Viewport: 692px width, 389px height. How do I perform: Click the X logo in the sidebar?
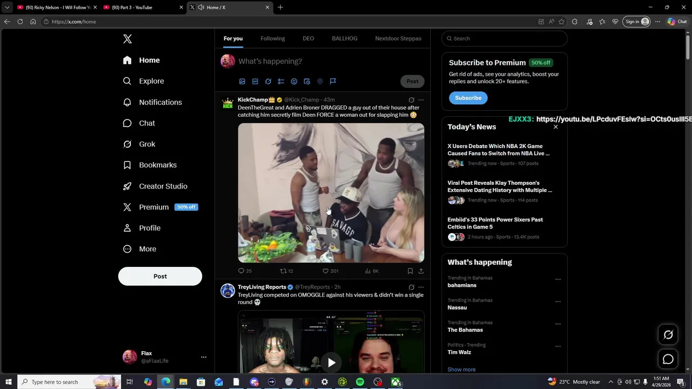[x=128, y=39]
